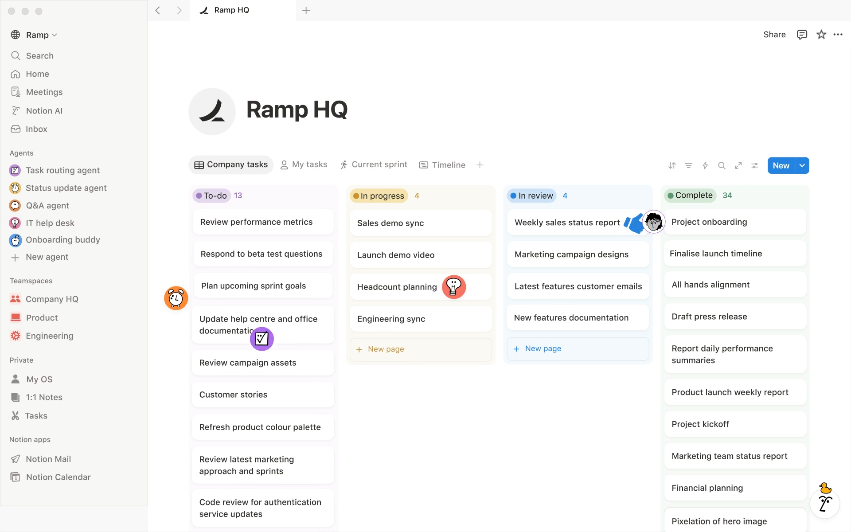Open Respond to beta test questions card
851x532 pixels.
[x=263, y=254]
